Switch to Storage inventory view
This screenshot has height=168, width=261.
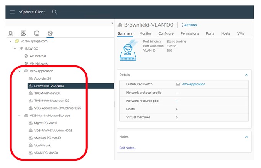[37, 33]
